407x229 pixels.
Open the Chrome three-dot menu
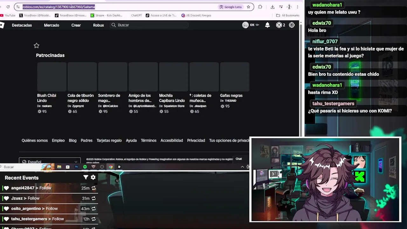click(x=298, y=7)
